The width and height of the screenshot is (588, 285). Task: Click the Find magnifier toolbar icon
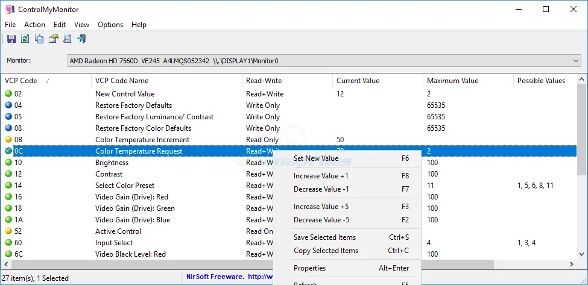(x=67, y=39)
